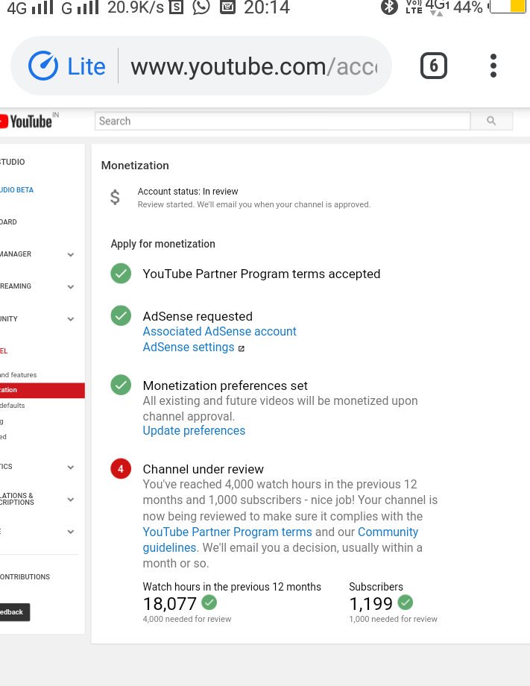This screenshot has height=686, width=530.
Task: Click the red step 4 badge
Action: click(121, 469)
